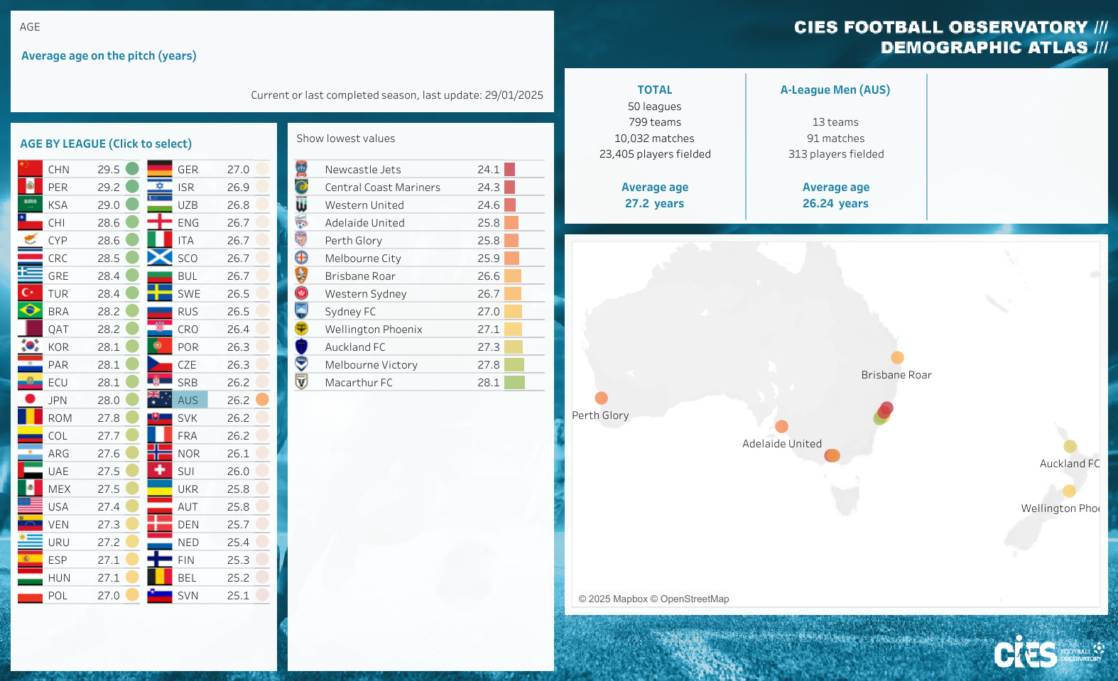The width and height of the screenshot is (1118, 681).
Task: Click the Macarthur FC club crest
Action: click(301, 382)
